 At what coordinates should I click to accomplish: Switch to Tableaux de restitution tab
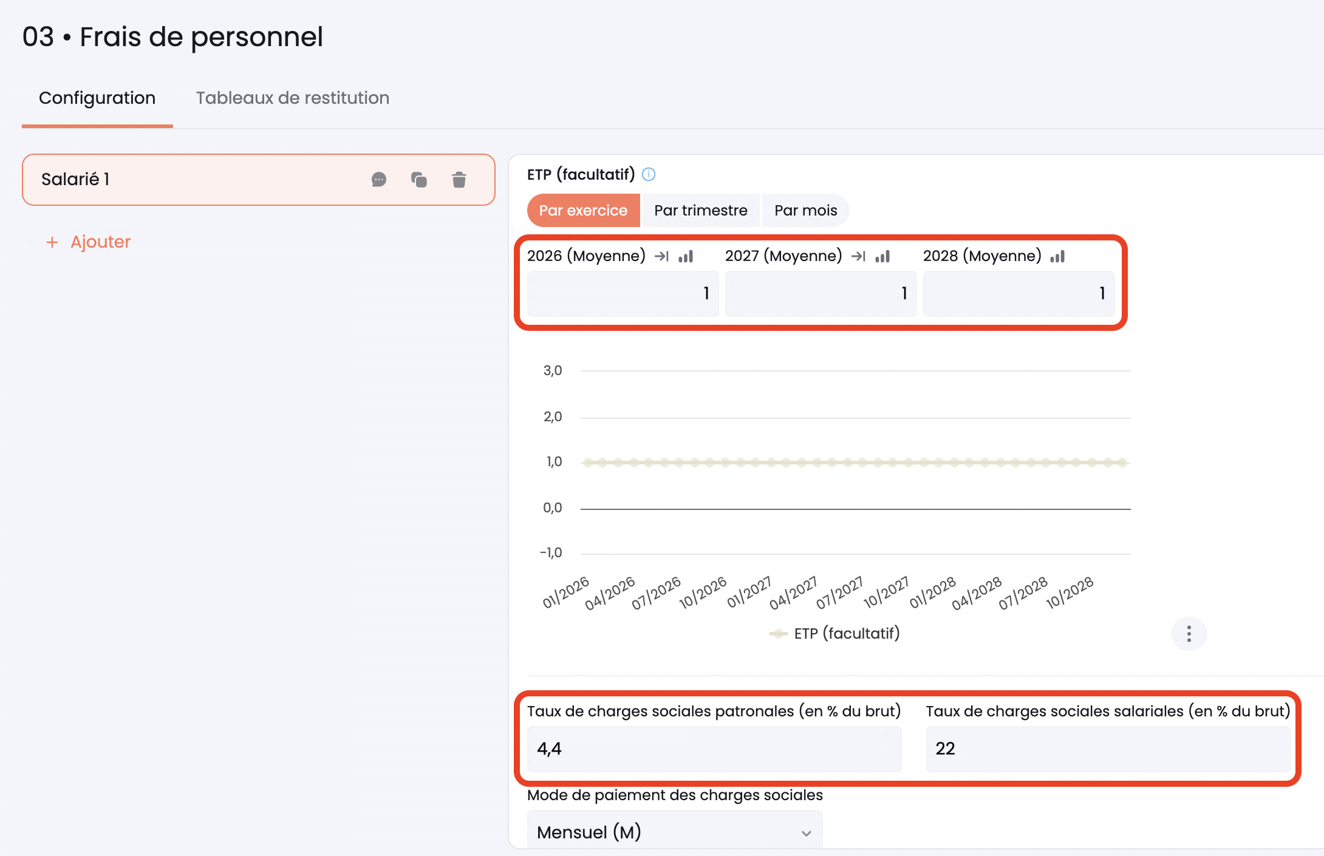pos(292,98)
